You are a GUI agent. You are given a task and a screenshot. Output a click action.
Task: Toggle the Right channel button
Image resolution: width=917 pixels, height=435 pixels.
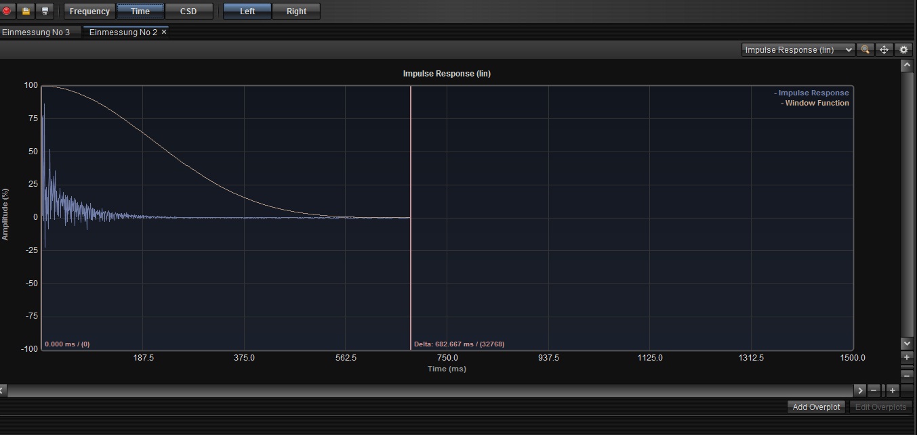point(296,11)
